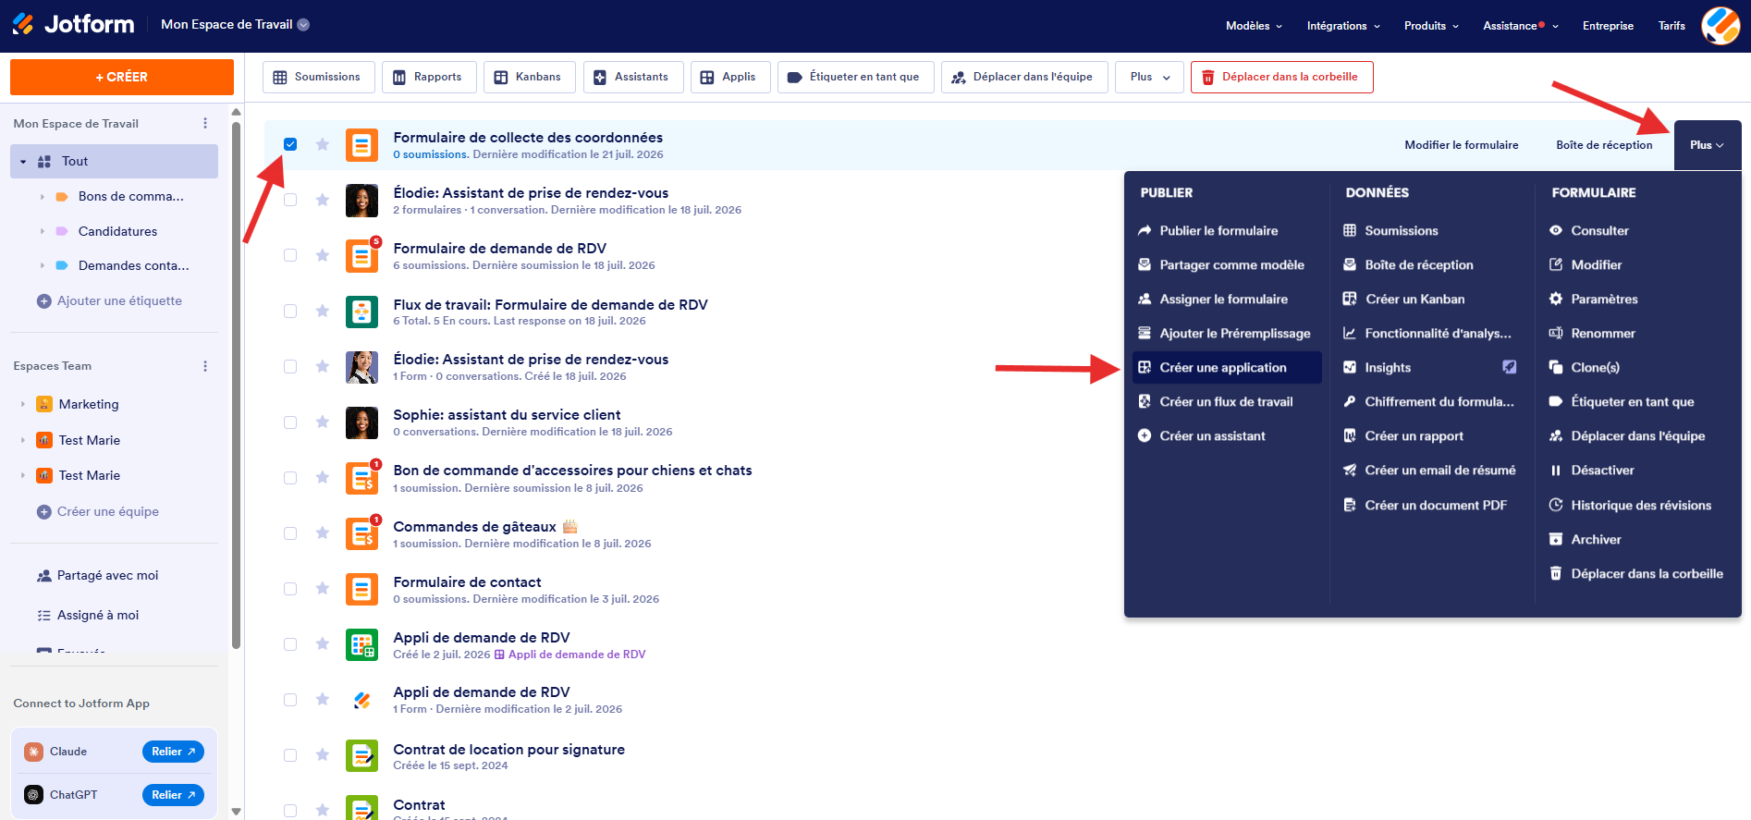Open the user avatar profile menu
The width and height of the screenshot is (1751, 820).
click(1720, 26)
